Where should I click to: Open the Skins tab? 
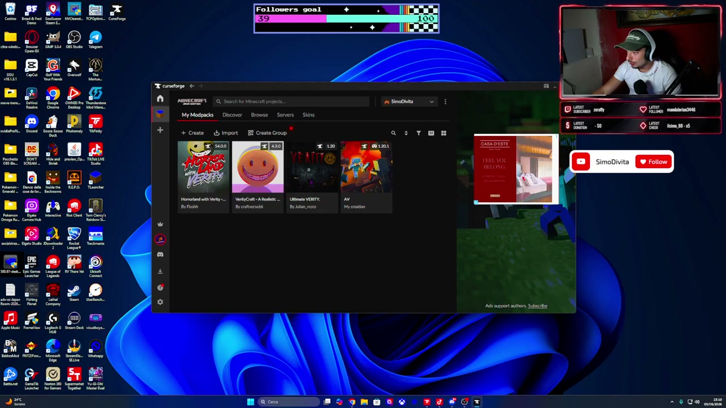coord(309,115)
